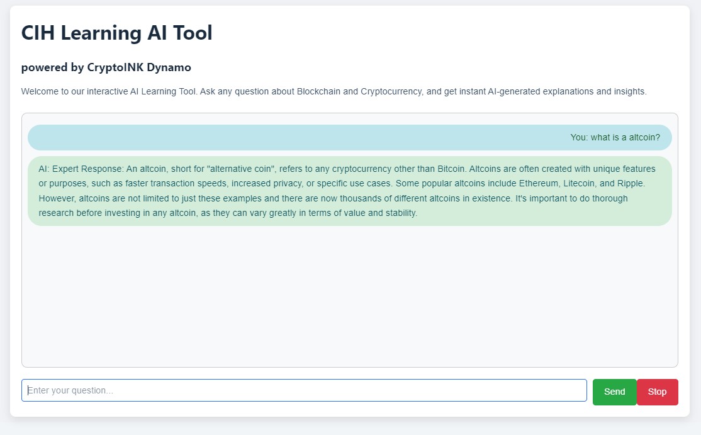Click the 'CIH Learning AI Tool' heading
The width and height of the screenshot is (701, 435).
[116, 33]
